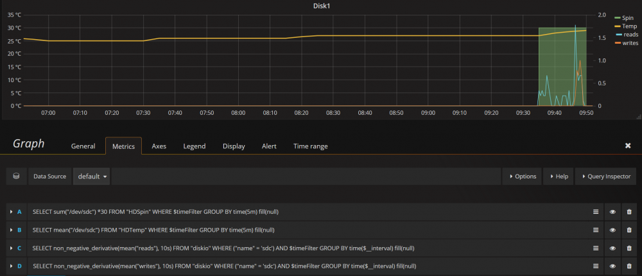Open the hamburger menu for query B
Viewport: 642px width, 276px height.
point(596,230)
